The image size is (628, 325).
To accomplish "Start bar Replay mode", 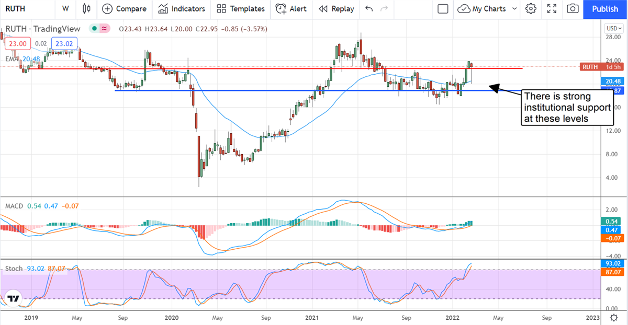I will 336,9.
